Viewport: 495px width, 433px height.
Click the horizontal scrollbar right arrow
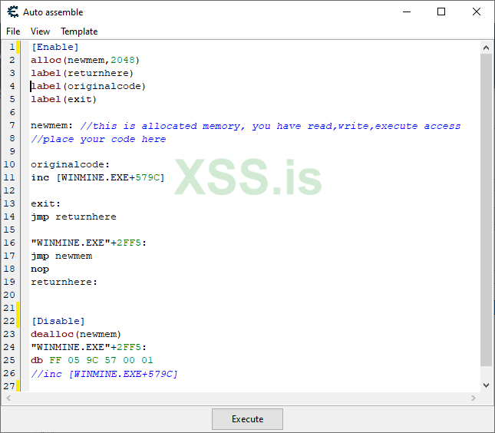474,398
